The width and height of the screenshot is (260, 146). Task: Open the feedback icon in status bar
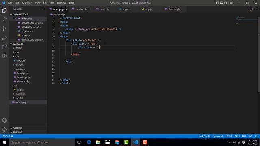(250, 136)
